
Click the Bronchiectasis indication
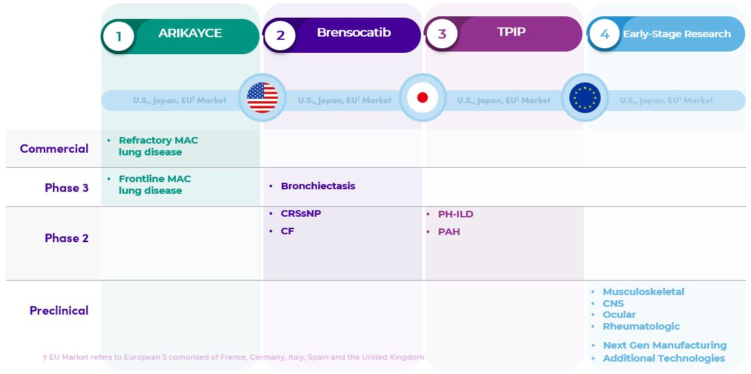(x=318, y=186)
